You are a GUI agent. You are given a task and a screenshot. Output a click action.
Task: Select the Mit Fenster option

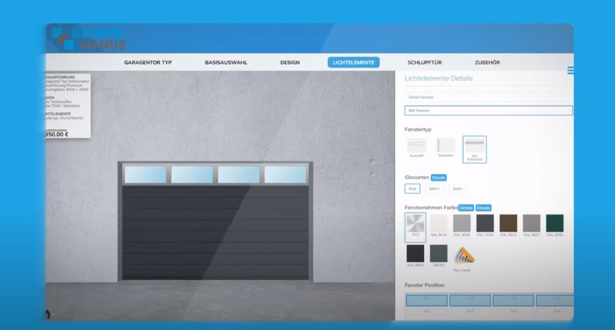(488, 110)
